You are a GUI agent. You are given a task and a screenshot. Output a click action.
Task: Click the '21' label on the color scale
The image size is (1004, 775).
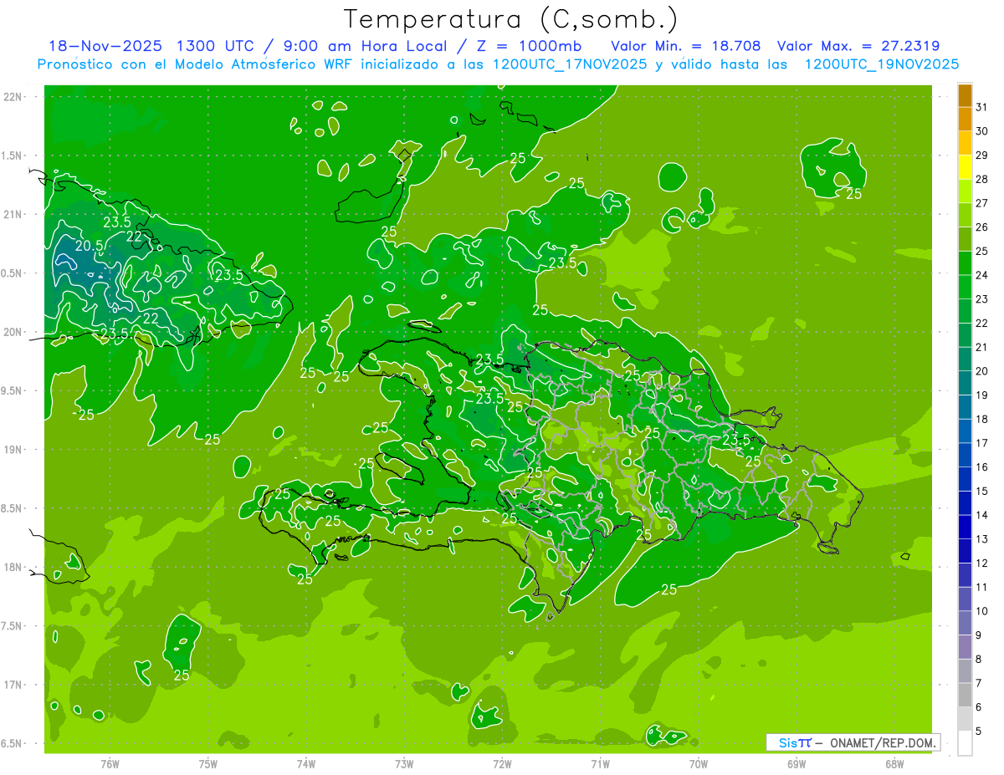click(x=982, y=347)
